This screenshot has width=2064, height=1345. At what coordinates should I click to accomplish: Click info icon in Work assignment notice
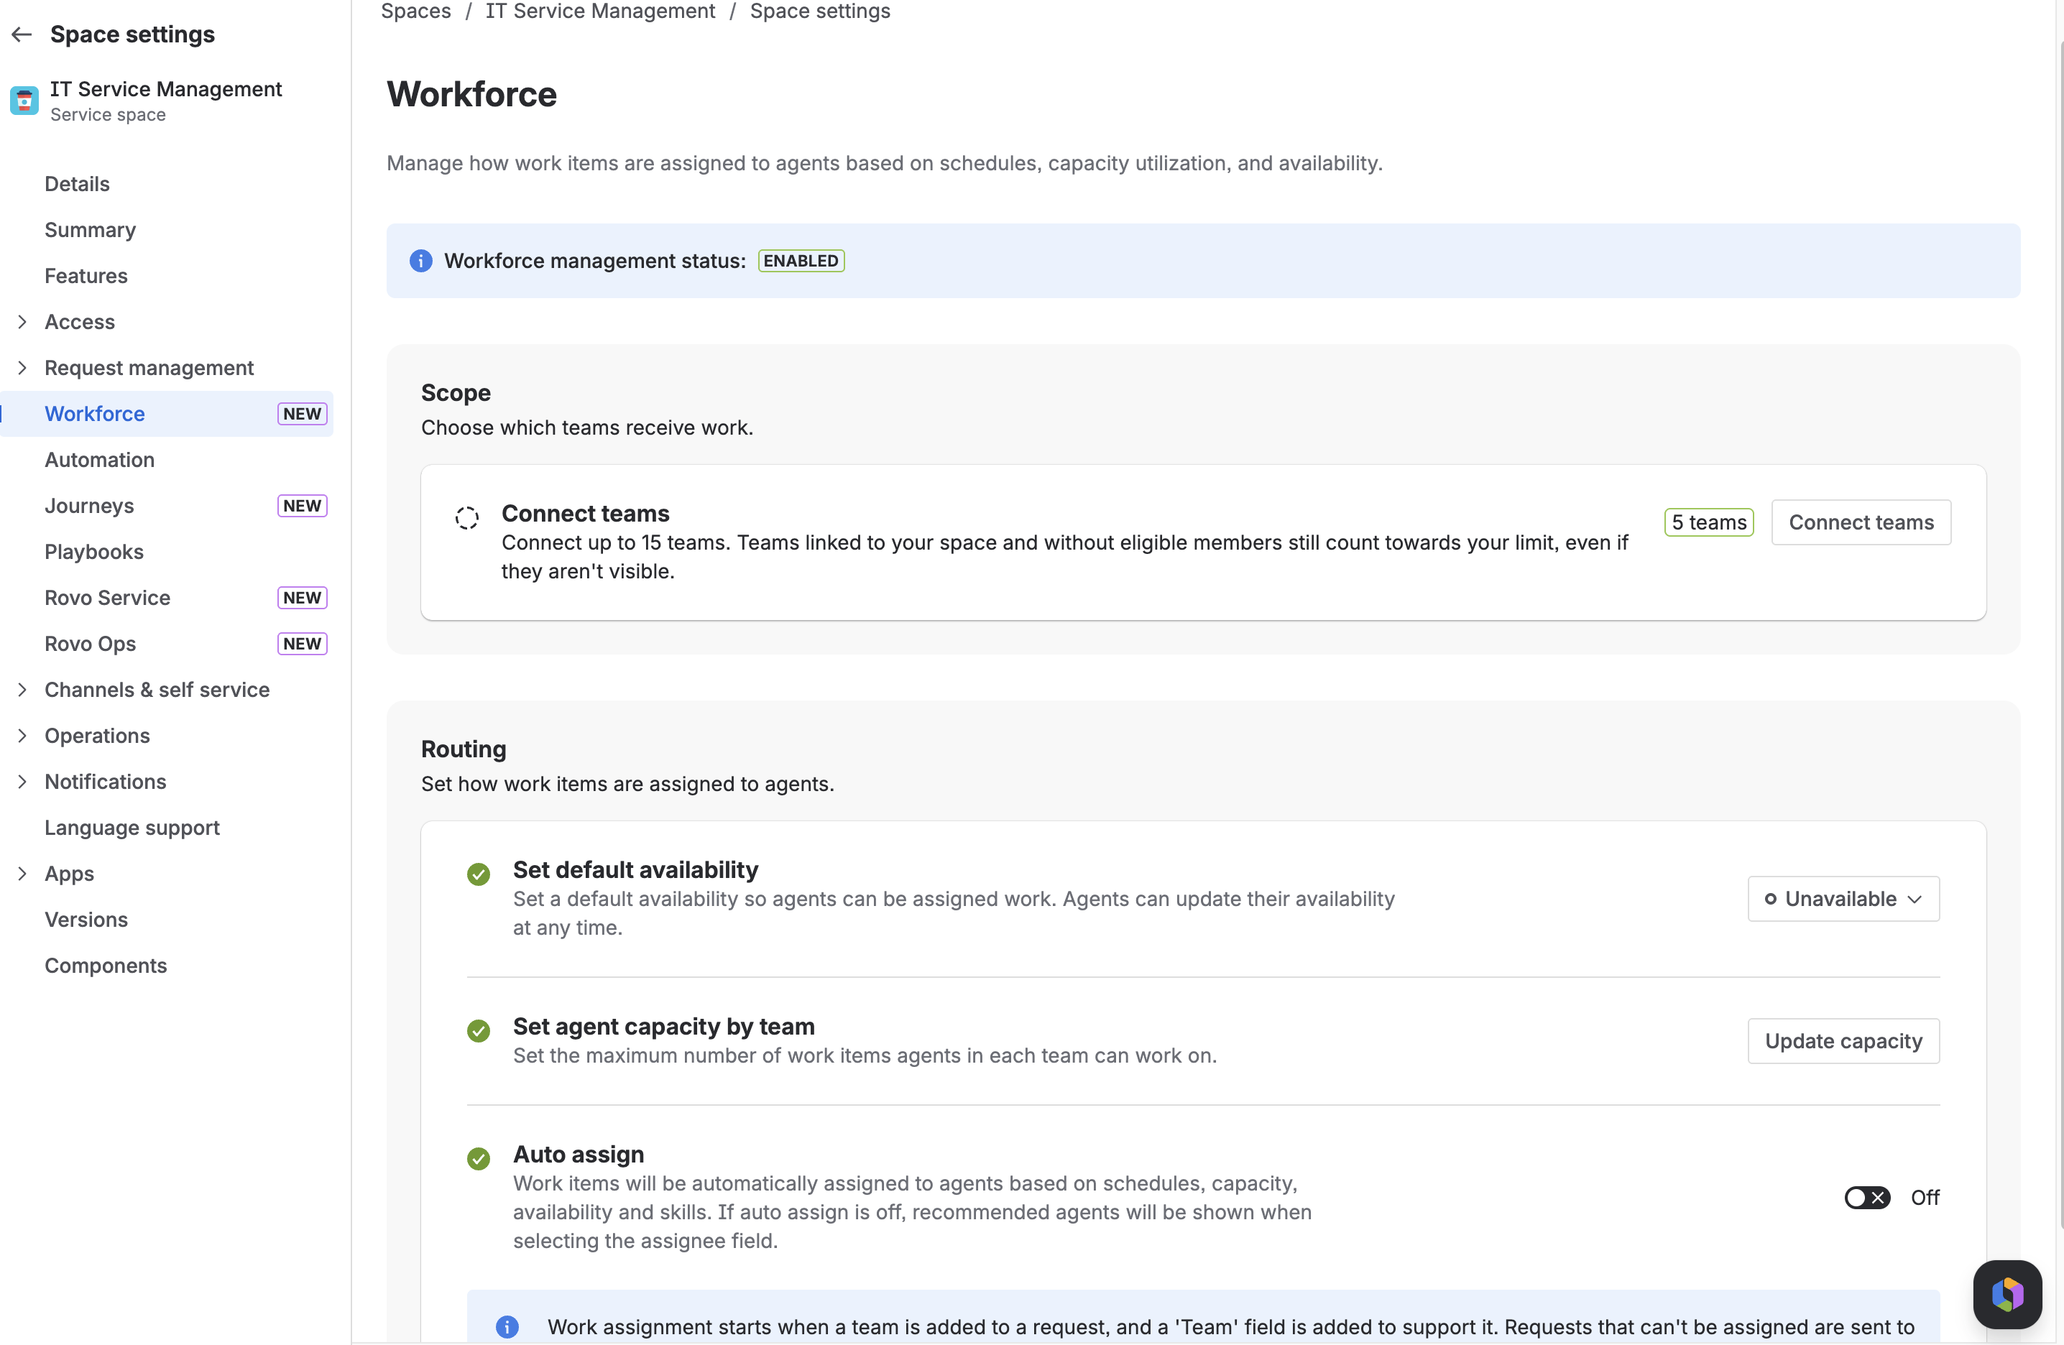pyautogui.click(x=507, y=1327)
